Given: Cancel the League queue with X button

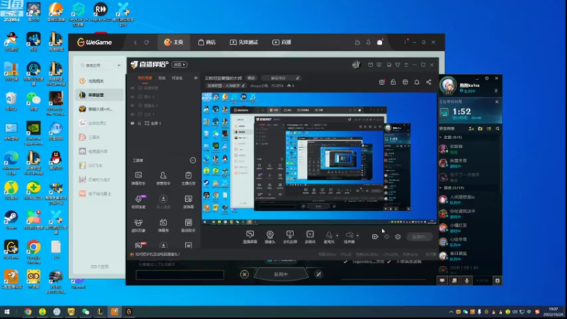Looking at the screenshot, I should click(x=245, y=274).
